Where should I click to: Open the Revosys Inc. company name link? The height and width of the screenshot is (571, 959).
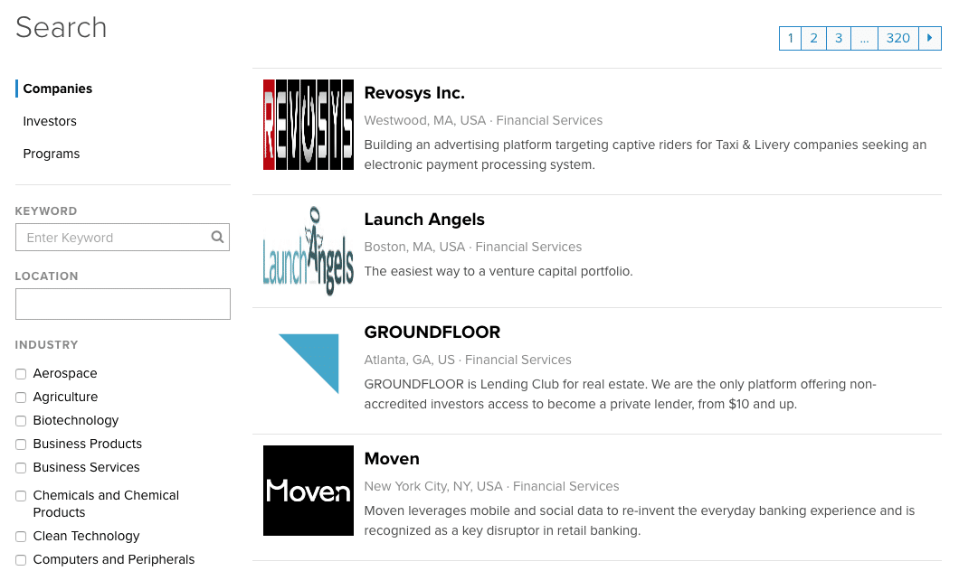[x=413, y=93]
